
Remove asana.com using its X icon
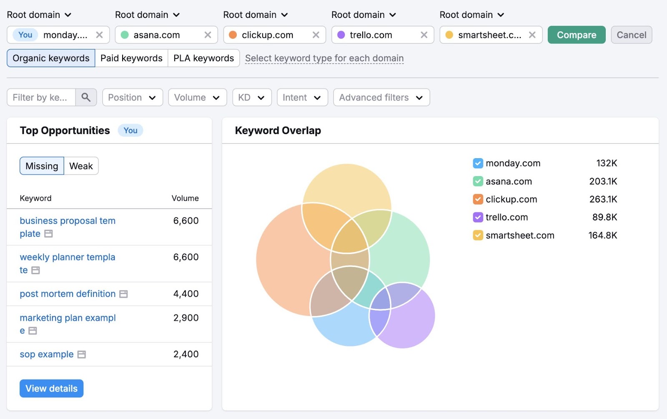208,35
